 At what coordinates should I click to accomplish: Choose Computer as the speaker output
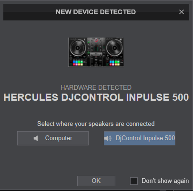[x=53, y=138]
